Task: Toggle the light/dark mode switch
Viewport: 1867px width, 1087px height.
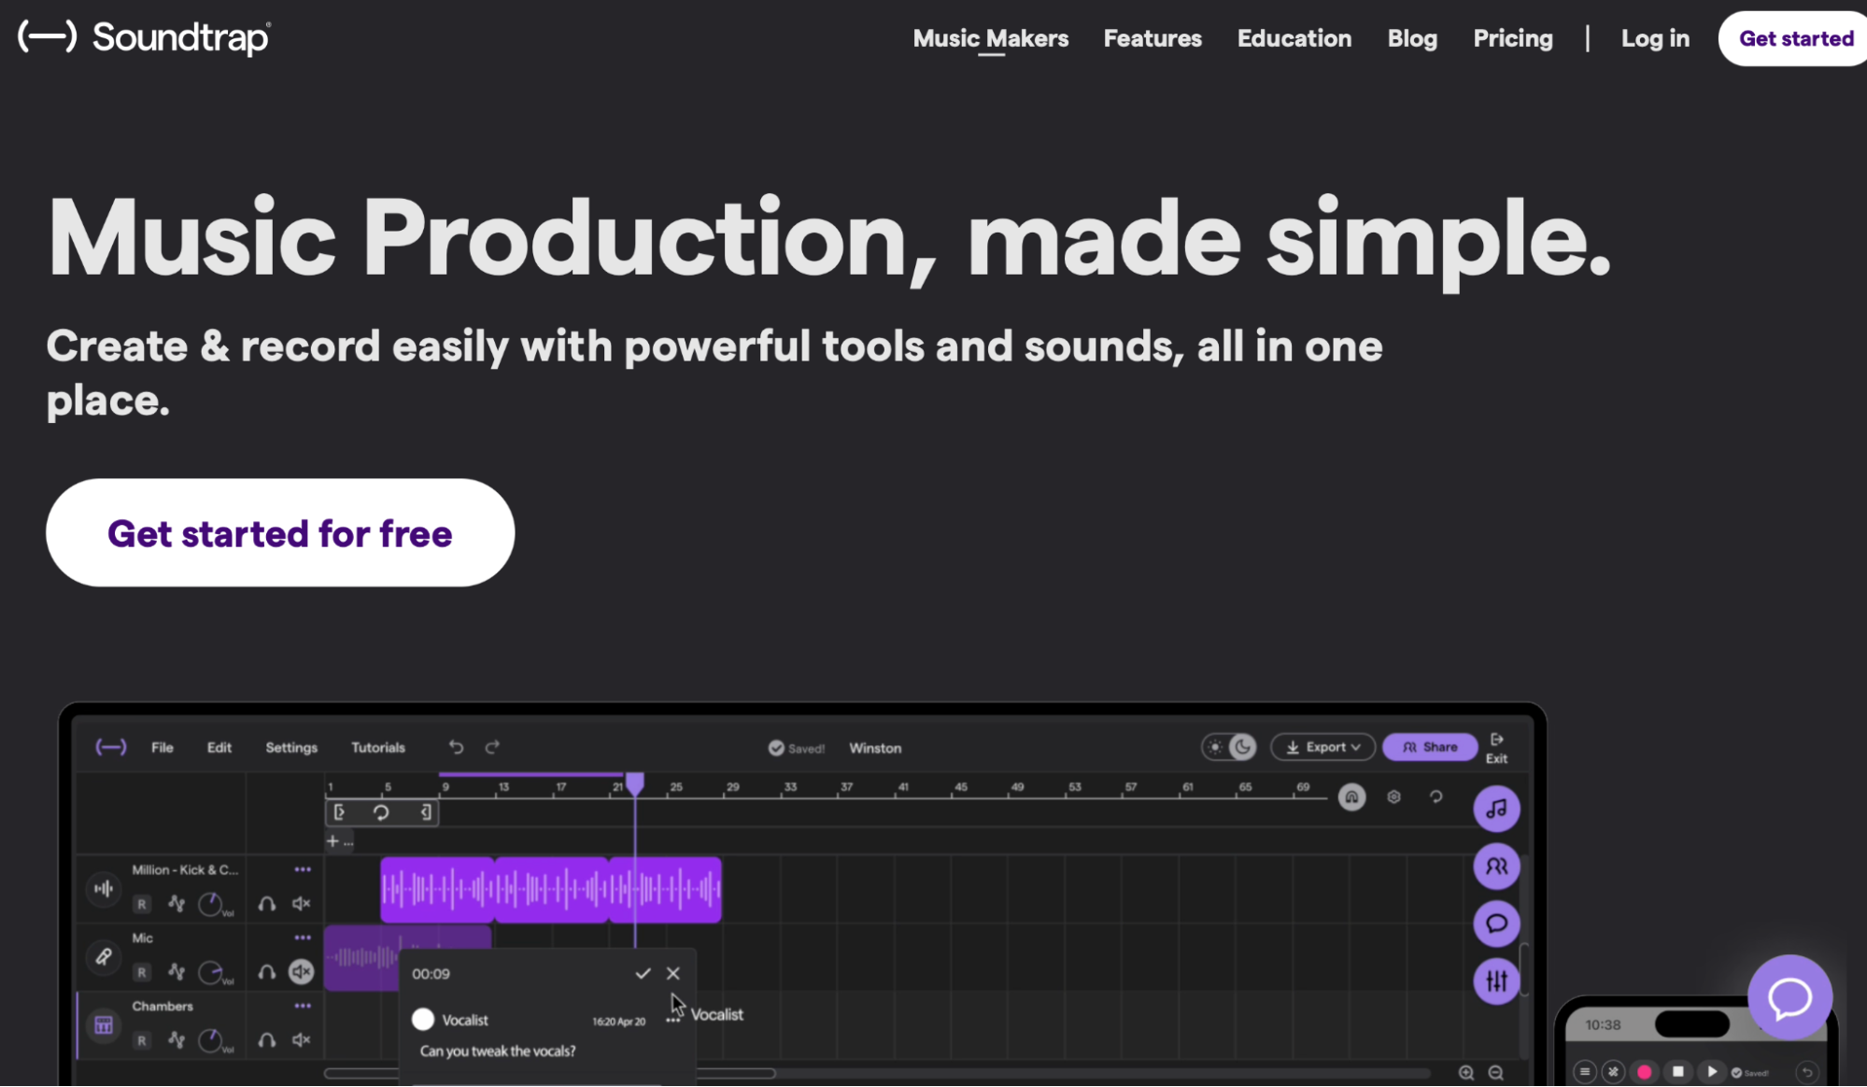Action: coord(1228,747)
